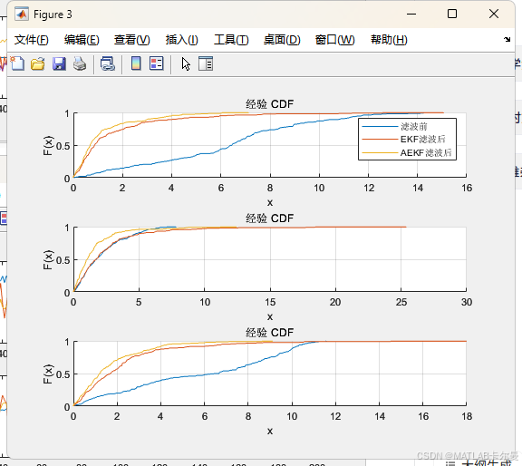Click the Open File folder icon

(38, 63)
